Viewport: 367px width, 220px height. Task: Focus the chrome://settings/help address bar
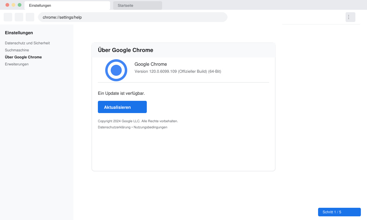pyautogui.click(x=133, y=17)
